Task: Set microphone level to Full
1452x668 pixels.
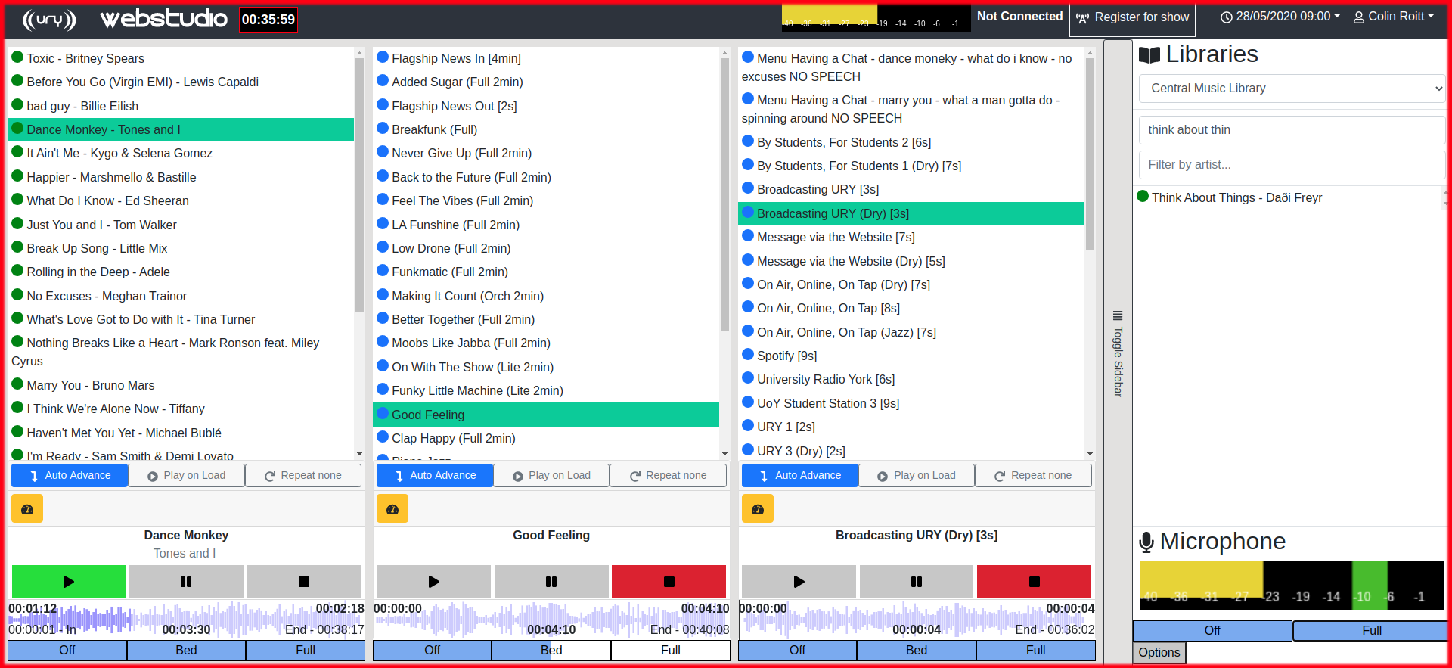Action: tap(1370, 630)
